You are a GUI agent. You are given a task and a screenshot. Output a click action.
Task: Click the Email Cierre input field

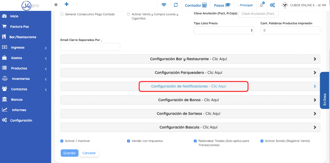(x=90, y=47)
